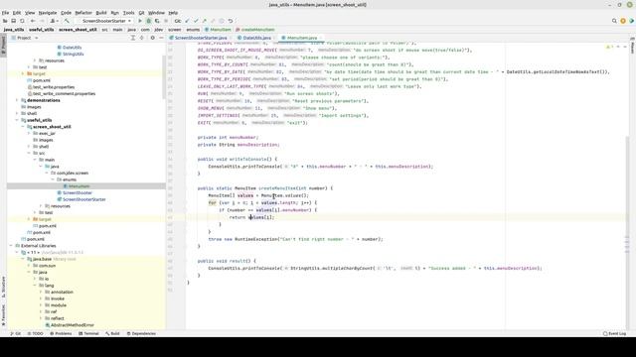
Task: Click the green Debug bug icon
Action: coord(148,21)
